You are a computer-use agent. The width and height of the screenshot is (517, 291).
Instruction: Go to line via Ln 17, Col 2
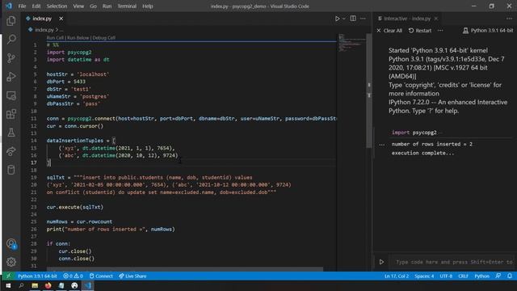pos(397,276)
